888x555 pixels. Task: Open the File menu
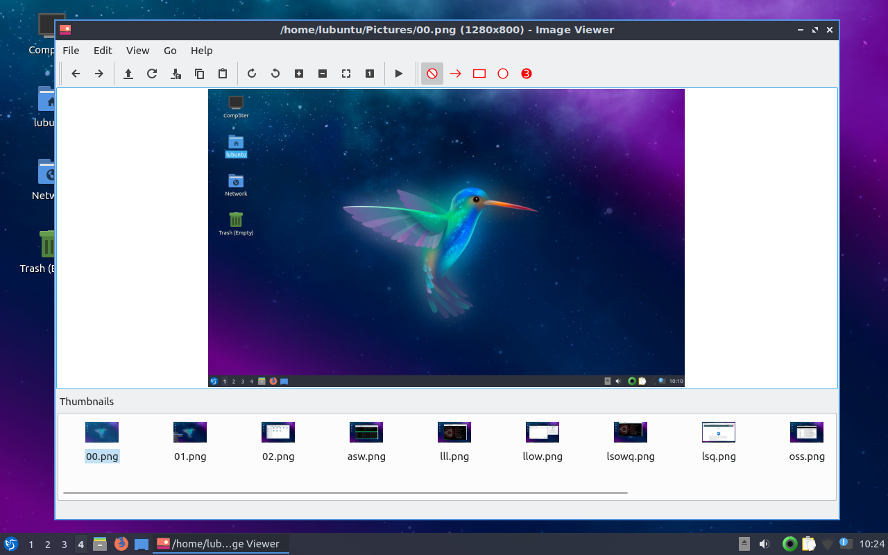[x=71, y=51]
